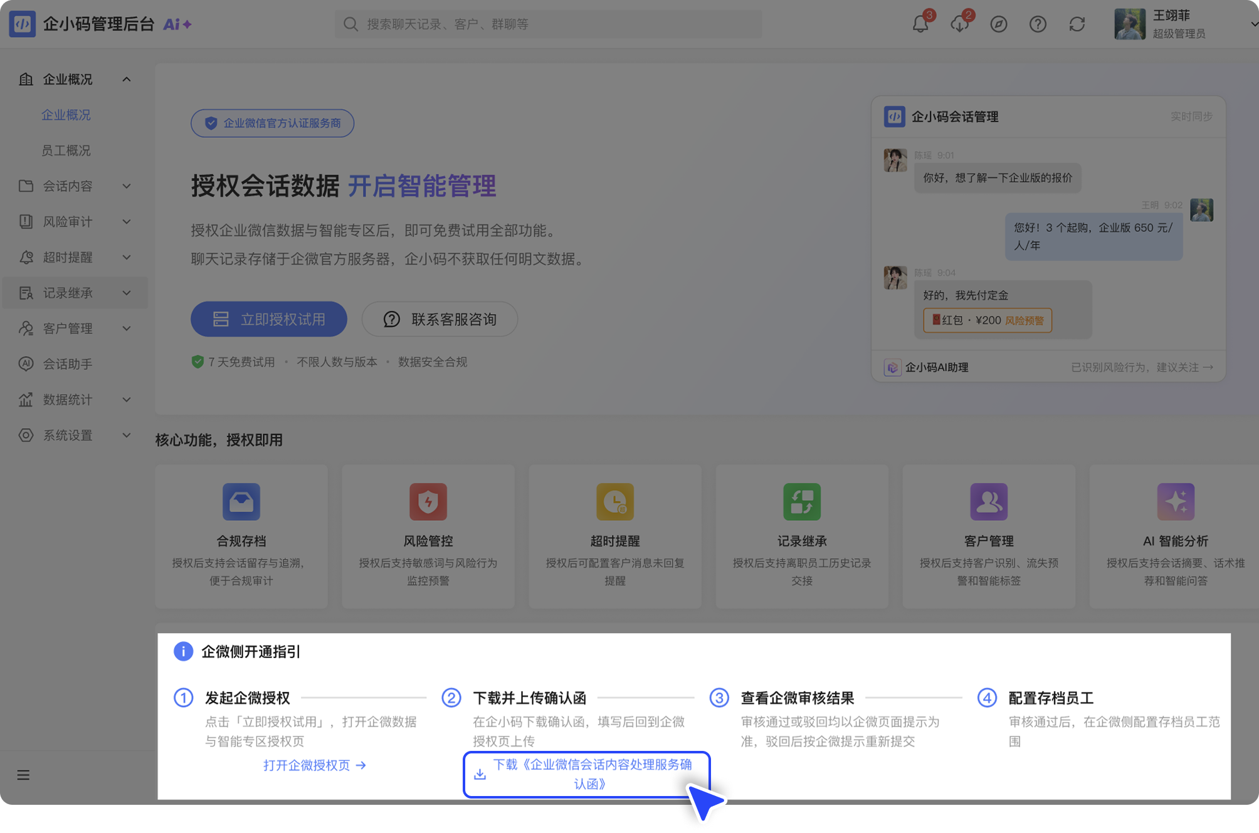Click the 企业微信官方认证服务商 badge
This screenshot has width=1259, height=833.
click(273, 123)
